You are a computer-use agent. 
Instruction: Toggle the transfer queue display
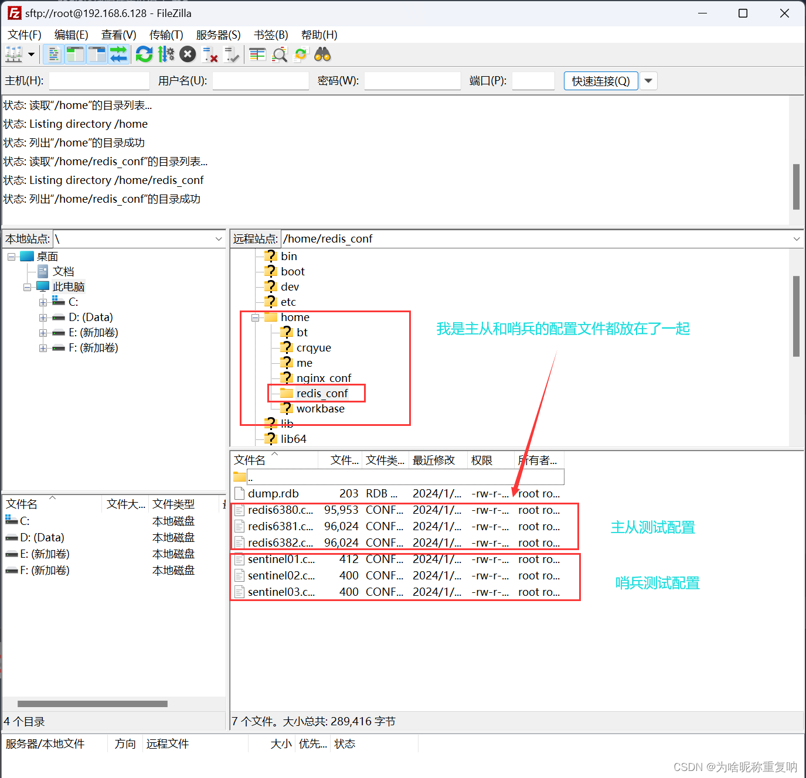click(118, 54)
